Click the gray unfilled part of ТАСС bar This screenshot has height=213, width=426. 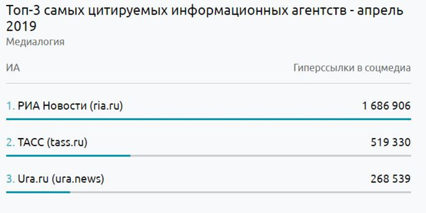tap(271, 155)
